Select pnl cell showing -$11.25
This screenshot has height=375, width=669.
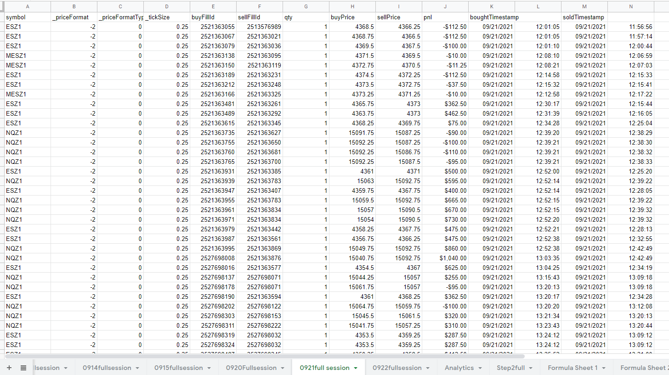point(445,65)
